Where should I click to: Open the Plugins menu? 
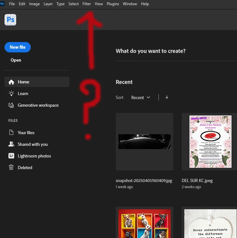point(113,4)
